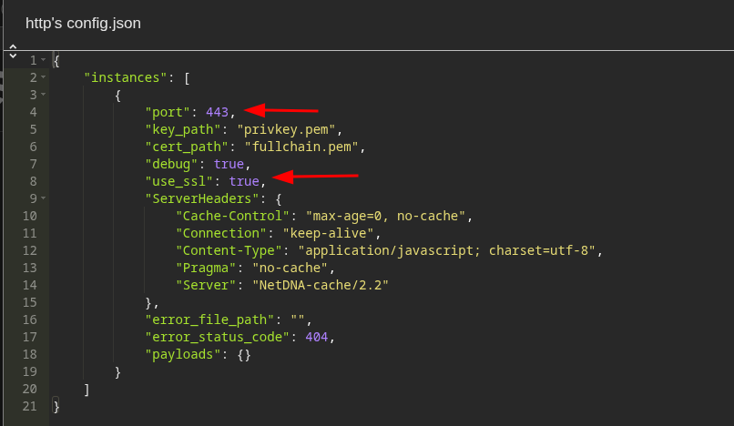734x426 pixels.
Task: Click the "debug" key
Action: [171, 165]
